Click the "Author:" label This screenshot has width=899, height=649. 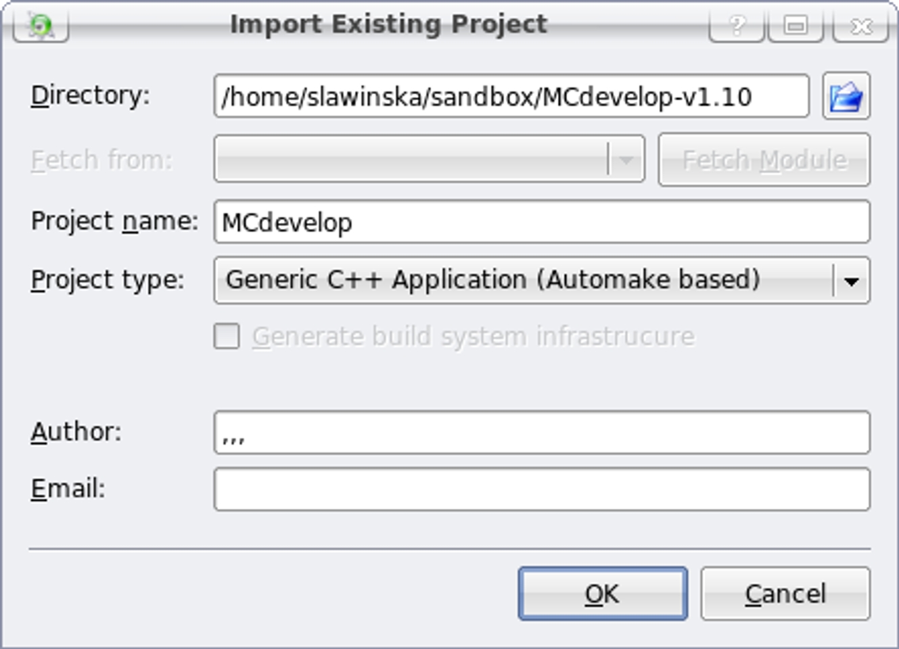(76, 432)
